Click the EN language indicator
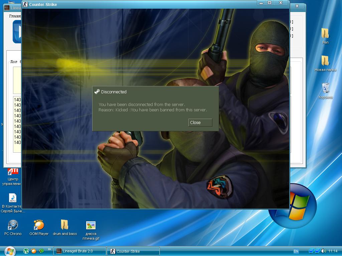 pyautogui.click(x=296, y=251)
